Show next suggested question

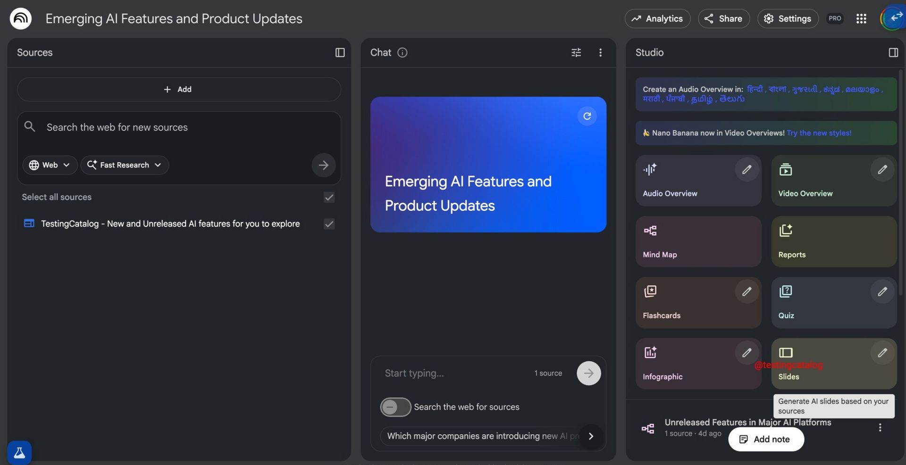(x=591, y=436)
